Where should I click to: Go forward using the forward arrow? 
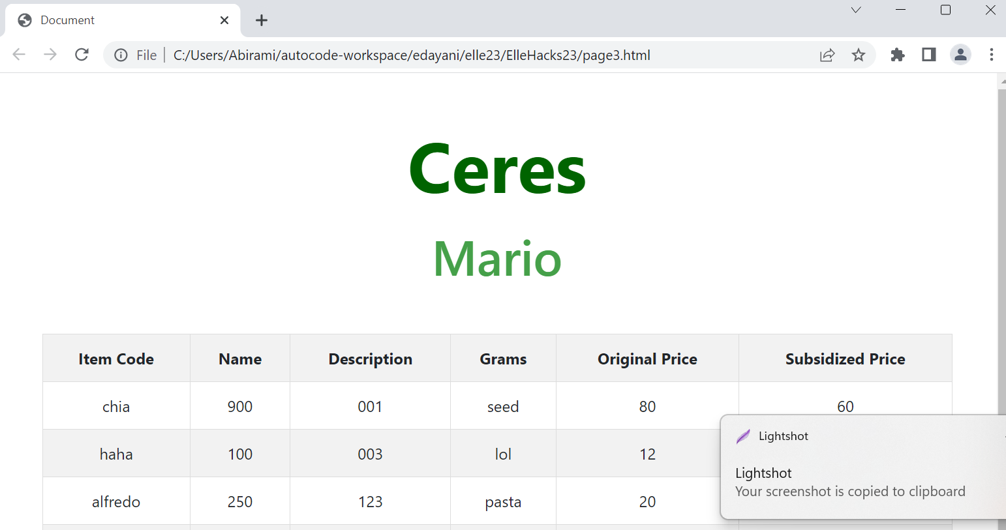[50, 55]
